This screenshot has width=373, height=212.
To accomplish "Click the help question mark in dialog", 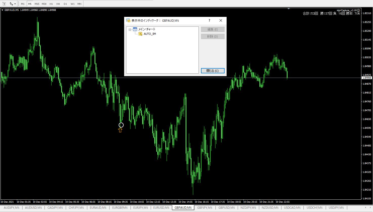I will pyautogui.click(x=209, y=20).
